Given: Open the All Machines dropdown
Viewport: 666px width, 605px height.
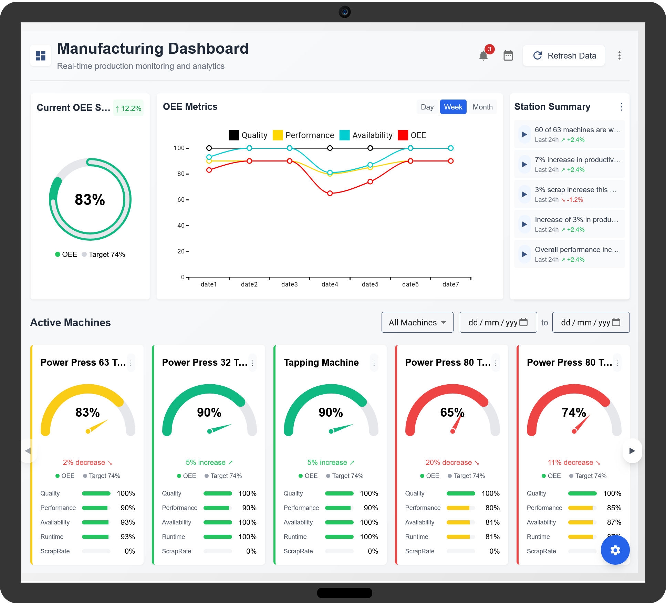Looking at the screenshot, I should (x=417, y=322).
